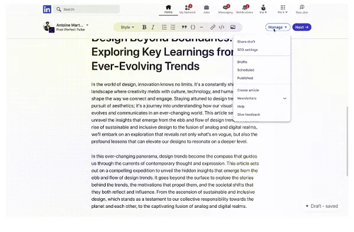Select Give feedback
The image size is (354, 232).
click(x=248, y=115)
